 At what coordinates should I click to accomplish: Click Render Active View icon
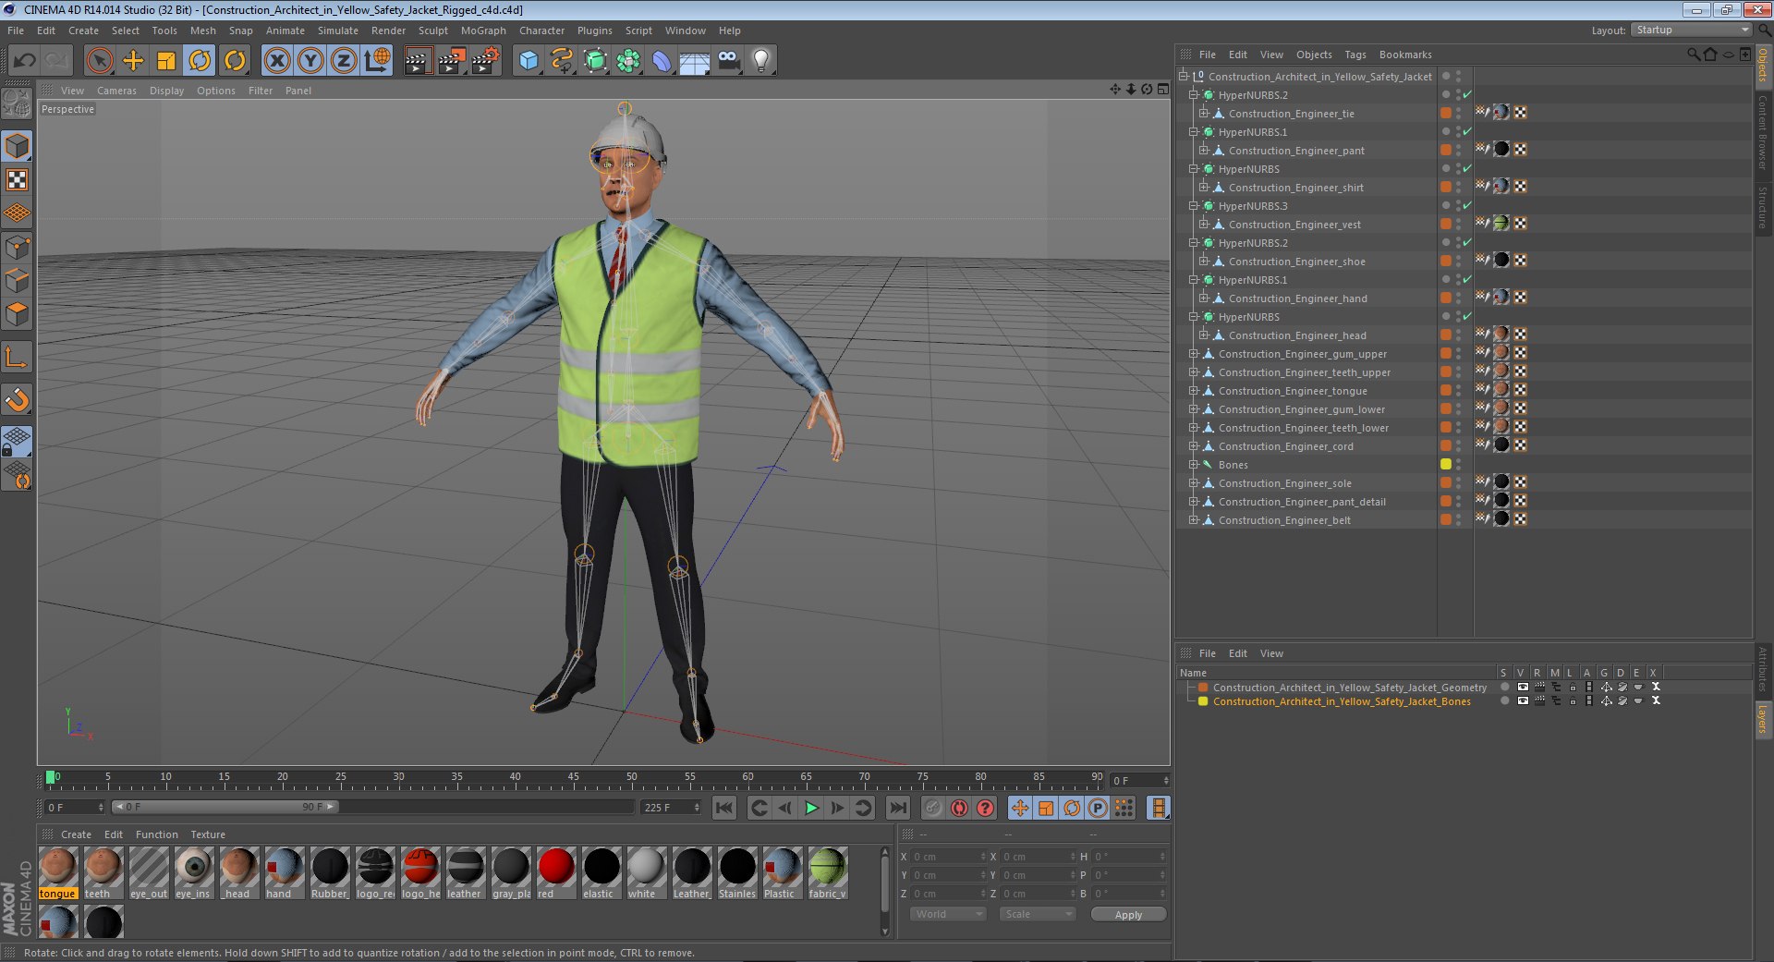pyautogui.click(x=419, y=61)
